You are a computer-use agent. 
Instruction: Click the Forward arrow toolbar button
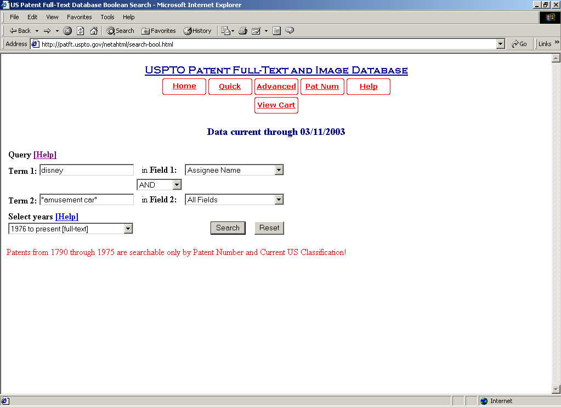[x=47, y=31]
